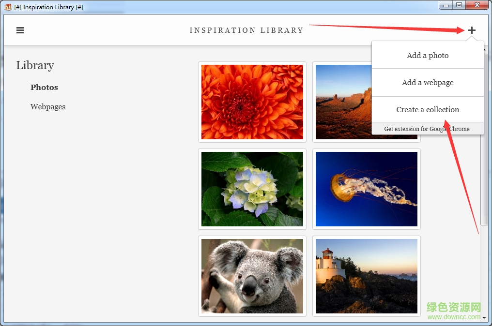Open the red dahlia flower photo

(252, 102)
